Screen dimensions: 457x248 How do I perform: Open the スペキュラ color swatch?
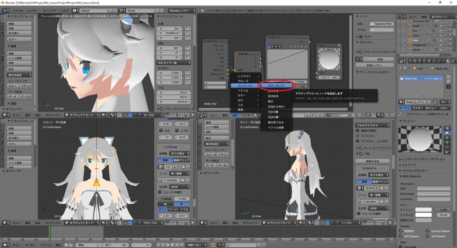tap(424, 215)
